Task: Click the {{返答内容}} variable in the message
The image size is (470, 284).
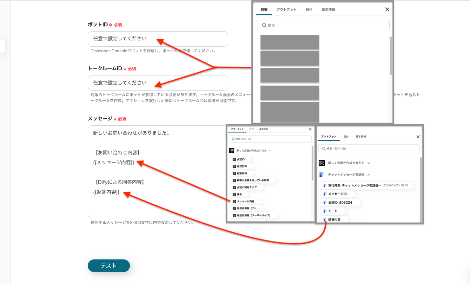Action: pyautogui.click(x=106, y=192)
